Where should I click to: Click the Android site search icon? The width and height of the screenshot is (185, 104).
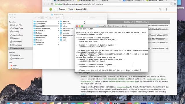160,9
